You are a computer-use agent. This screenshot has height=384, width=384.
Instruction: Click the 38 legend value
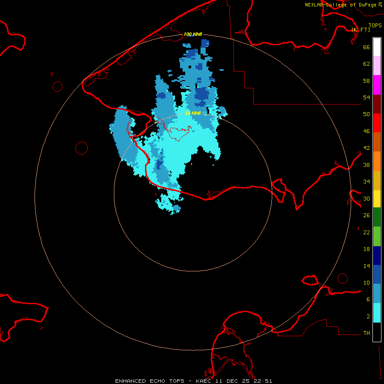(367, 165)
